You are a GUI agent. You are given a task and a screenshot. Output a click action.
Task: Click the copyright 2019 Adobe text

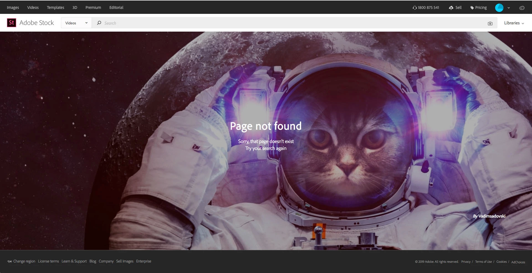click(437, 262)
